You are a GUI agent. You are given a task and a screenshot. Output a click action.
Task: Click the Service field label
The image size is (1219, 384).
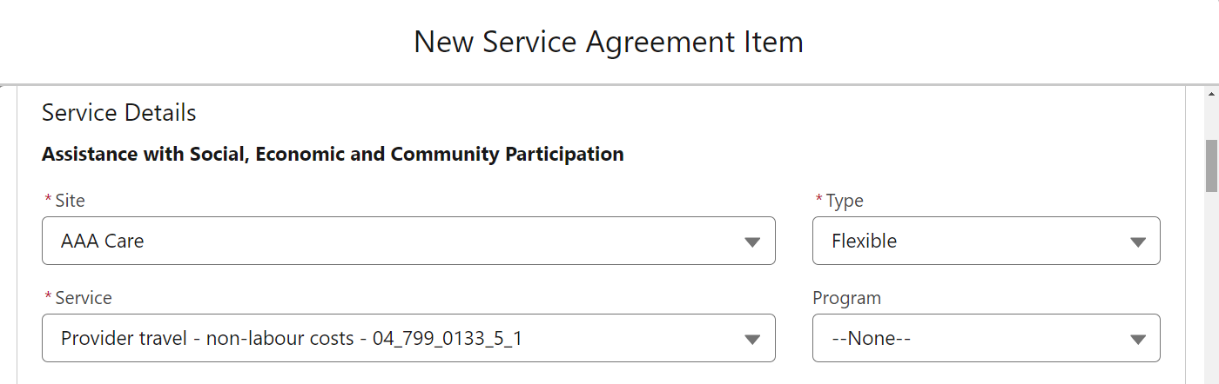[x=83, y=298]
